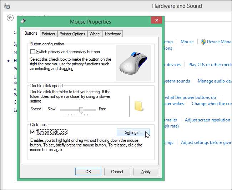This screenshot has width=232, height=190.
Task: Click the mouse icon in Mouse Properties title bar
Action: pos(23,21)
